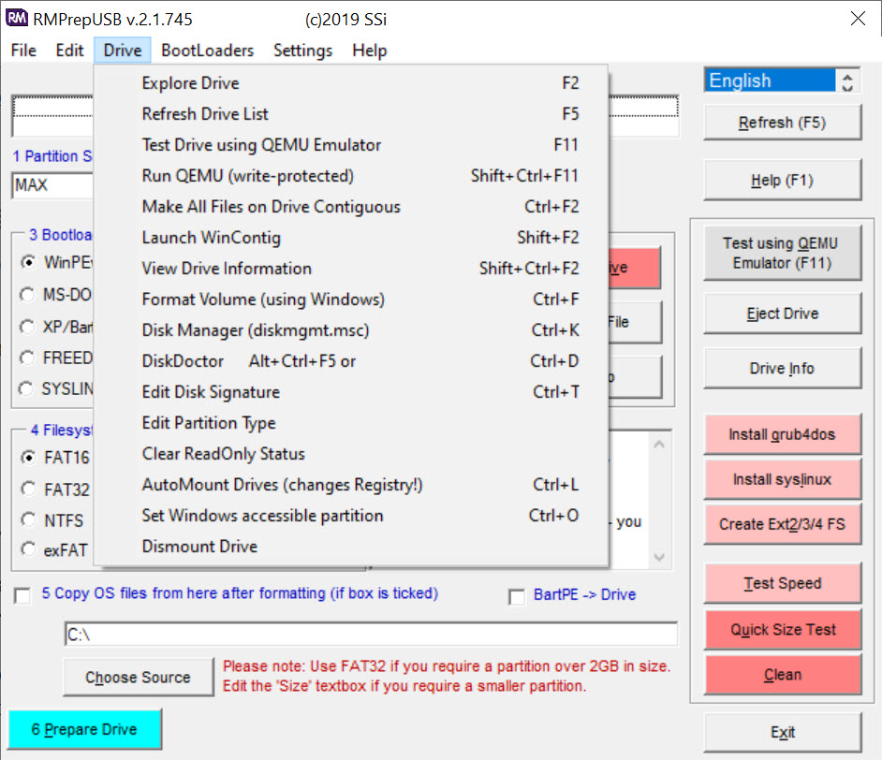This screenshot has width=882, height=760.
Task: Click the info text box scroll down arrow
Action: (659, 557)
